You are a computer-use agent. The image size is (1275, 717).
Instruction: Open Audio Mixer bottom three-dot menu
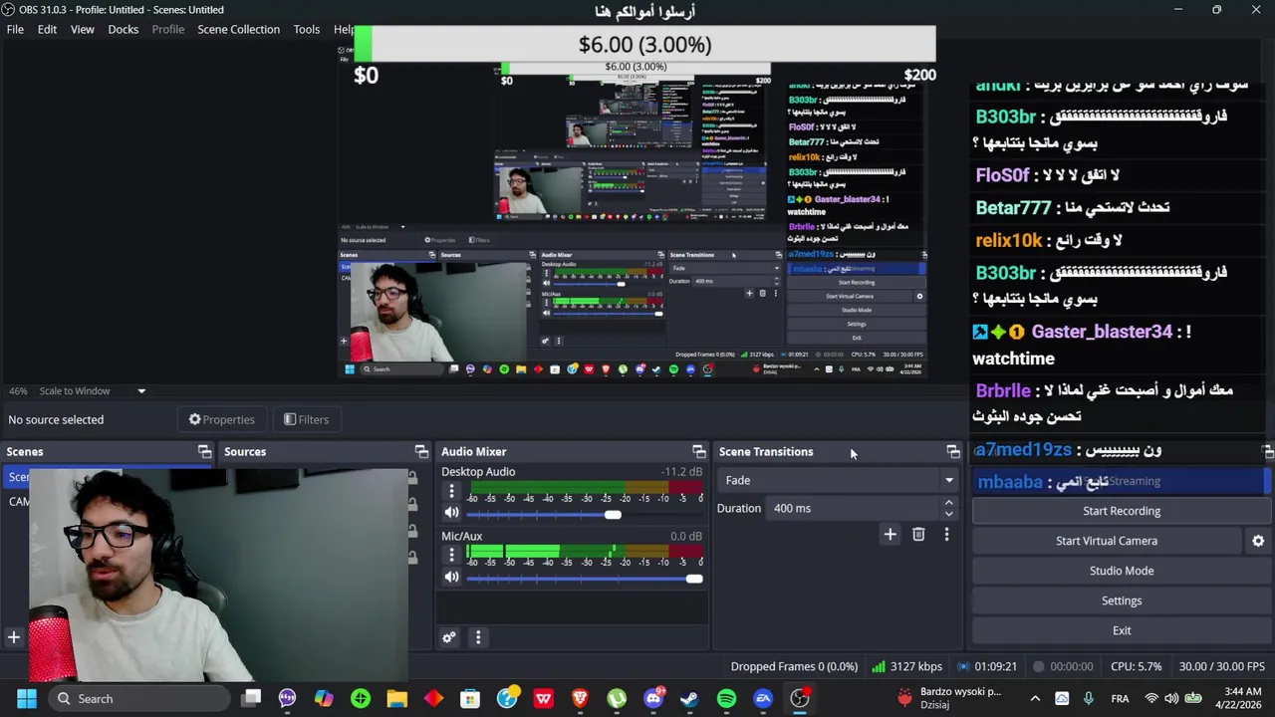coord(478,637)
